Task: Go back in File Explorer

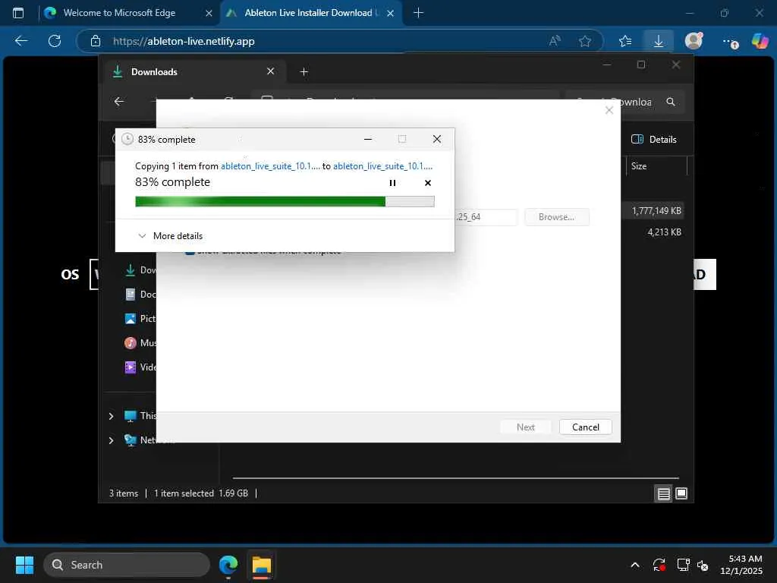Action: [x=119, y=102]
